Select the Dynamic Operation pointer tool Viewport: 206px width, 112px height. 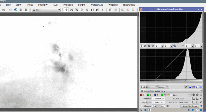pyautogui.click(x=103, y=10)
